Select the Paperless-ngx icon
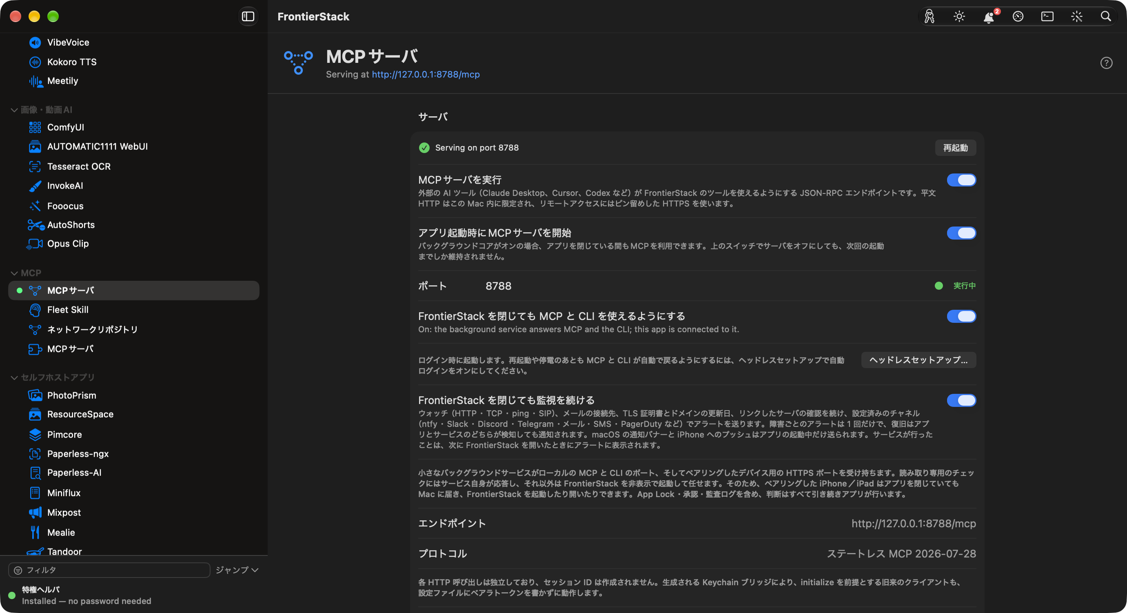The height and width of the screenshot is (613, 1127). click(35, 454)
